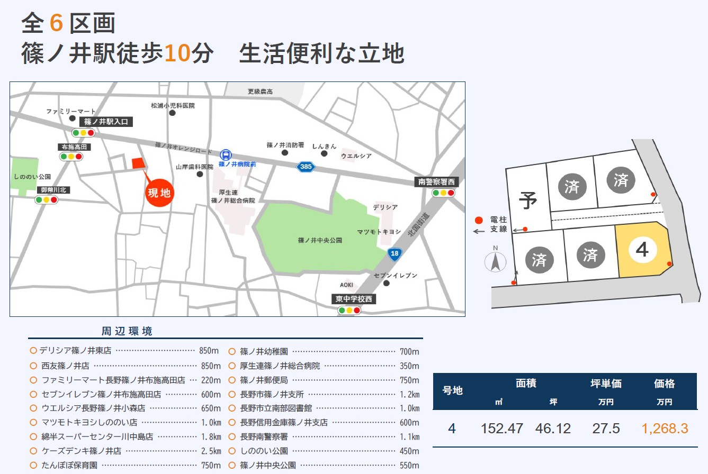
Task: Click the orange price 1,268.3
Action: pyautogui.click(x=665, y=429)
